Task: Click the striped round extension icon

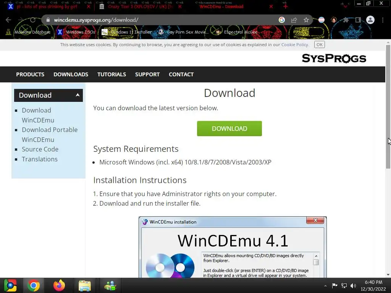Action: (322, 20)
